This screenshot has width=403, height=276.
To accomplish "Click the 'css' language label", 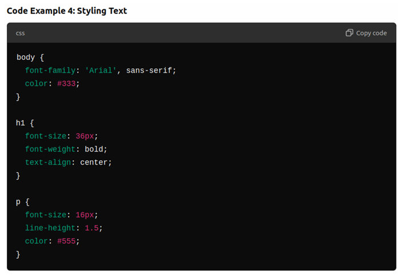I will [21, 33].
